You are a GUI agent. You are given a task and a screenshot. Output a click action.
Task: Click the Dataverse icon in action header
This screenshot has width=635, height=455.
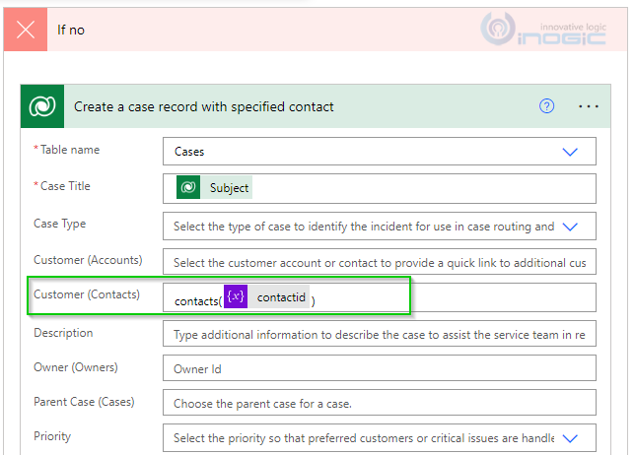pyautogui.click(x=42, y=106)
